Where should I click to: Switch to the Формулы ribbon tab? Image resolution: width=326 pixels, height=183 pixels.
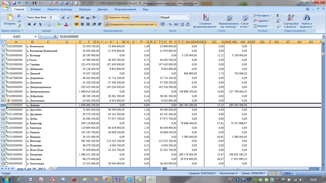pyautogui.click(x=85, y=9)
